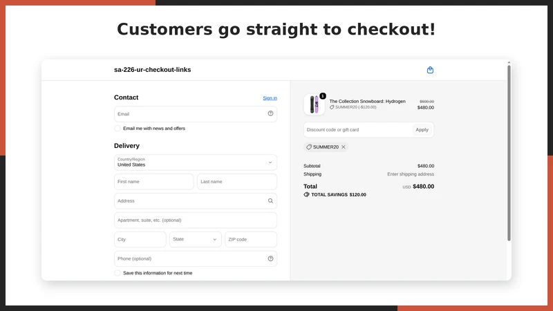Focus the ZIP code field
This screenshot has height=311, width=553.
[x=251, y=239]
